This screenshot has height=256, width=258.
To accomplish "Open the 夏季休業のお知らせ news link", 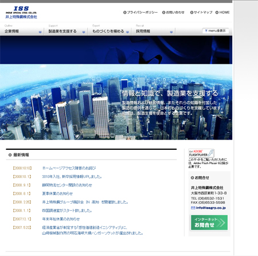I will pos(57,193).
